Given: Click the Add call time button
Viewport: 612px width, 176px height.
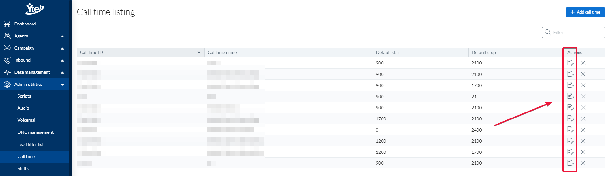Looking at the screenshot, I should (x=585, y=12).
